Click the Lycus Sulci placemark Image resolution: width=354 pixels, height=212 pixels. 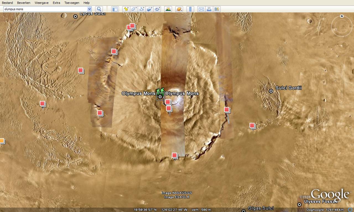pyautogui.click(x=75, y=16)
